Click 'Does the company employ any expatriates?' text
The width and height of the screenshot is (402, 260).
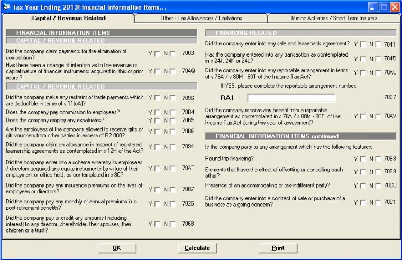(55, 120)
